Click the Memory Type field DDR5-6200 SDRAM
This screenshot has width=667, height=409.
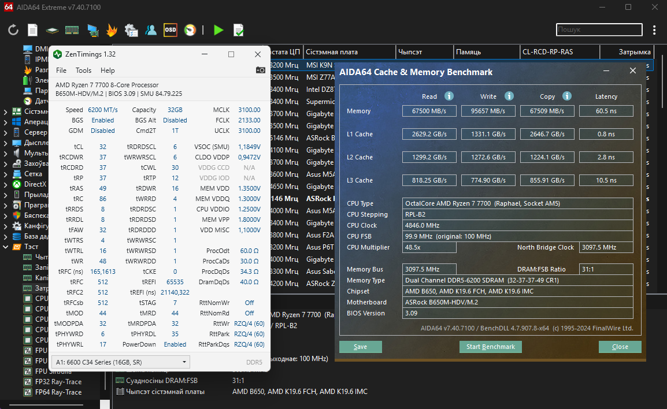tap(518, 280)
